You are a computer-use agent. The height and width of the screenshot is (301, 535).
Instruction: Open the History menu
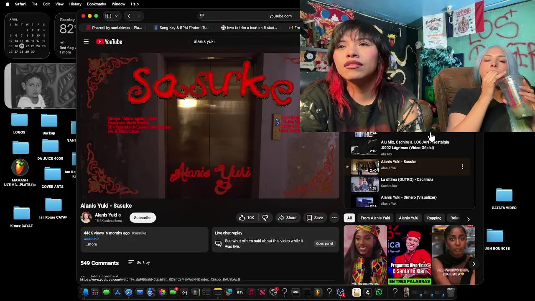(75, 4)
